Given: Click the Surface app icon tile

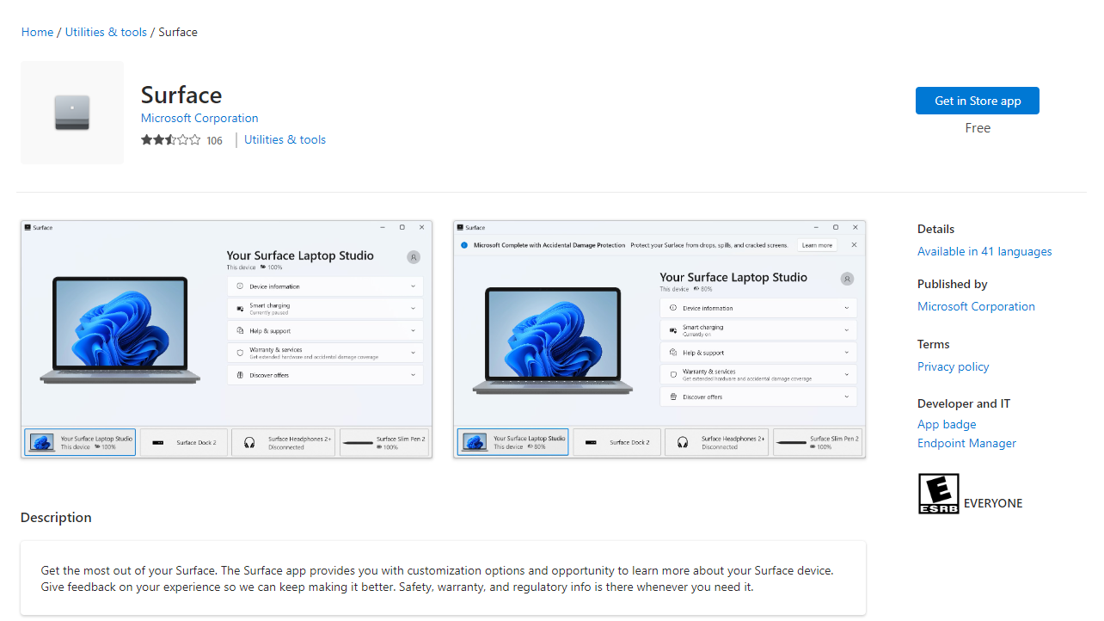Looking at the screenshot, I should point(72,113).
